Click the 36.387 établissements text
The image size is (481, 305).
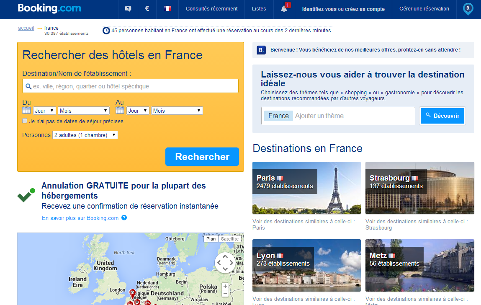(x=66, y=34)
